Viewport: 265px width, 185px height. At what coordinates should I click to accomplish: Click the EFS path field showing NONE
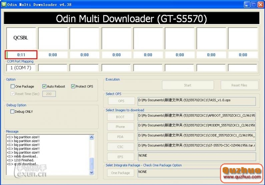coord(197,157)
